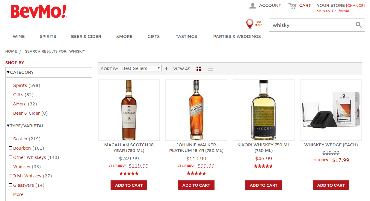Toggle sort direction arrow
Viewport: 370px width, 201px height.
(x=166, y=69)
